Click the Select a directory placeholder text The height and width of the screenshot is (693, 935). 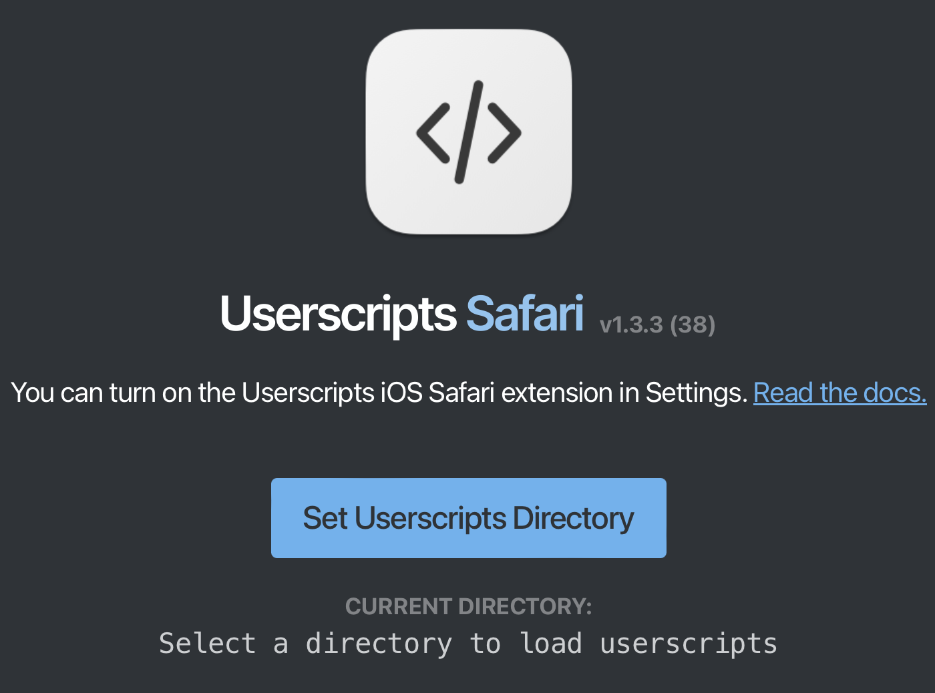pyautogui.click(x=468, y=644)
